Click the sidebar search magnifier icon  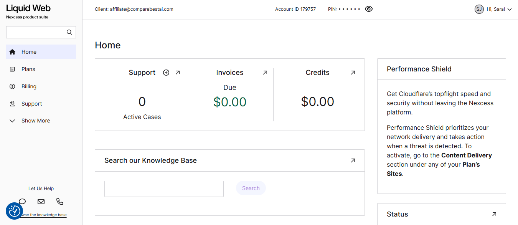pyautogui.click(x=69, y=32)
